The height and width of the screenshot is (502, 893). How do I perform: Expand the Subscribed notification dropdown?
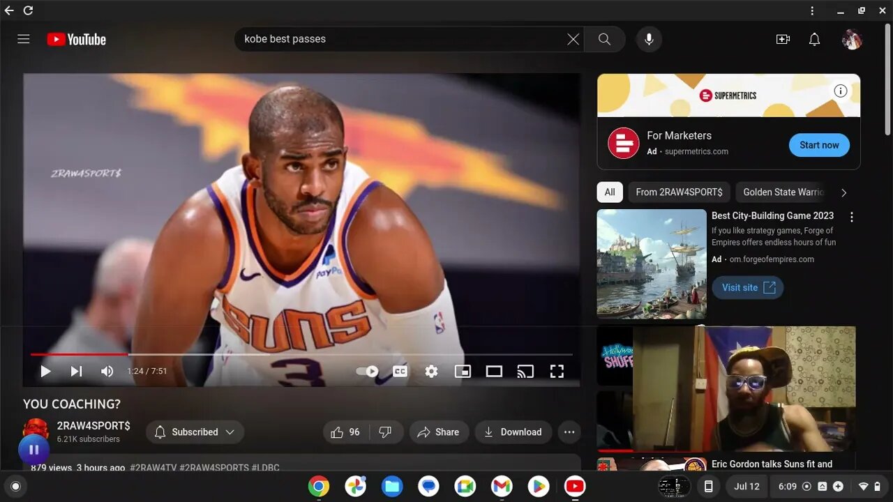[x=195, y=432]
